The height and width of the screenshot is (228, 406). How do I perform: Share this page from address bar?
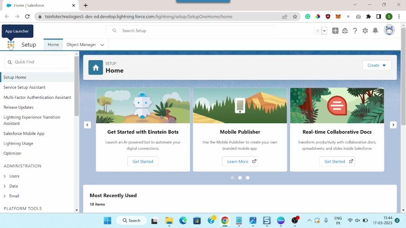click(x=285, y=16)
